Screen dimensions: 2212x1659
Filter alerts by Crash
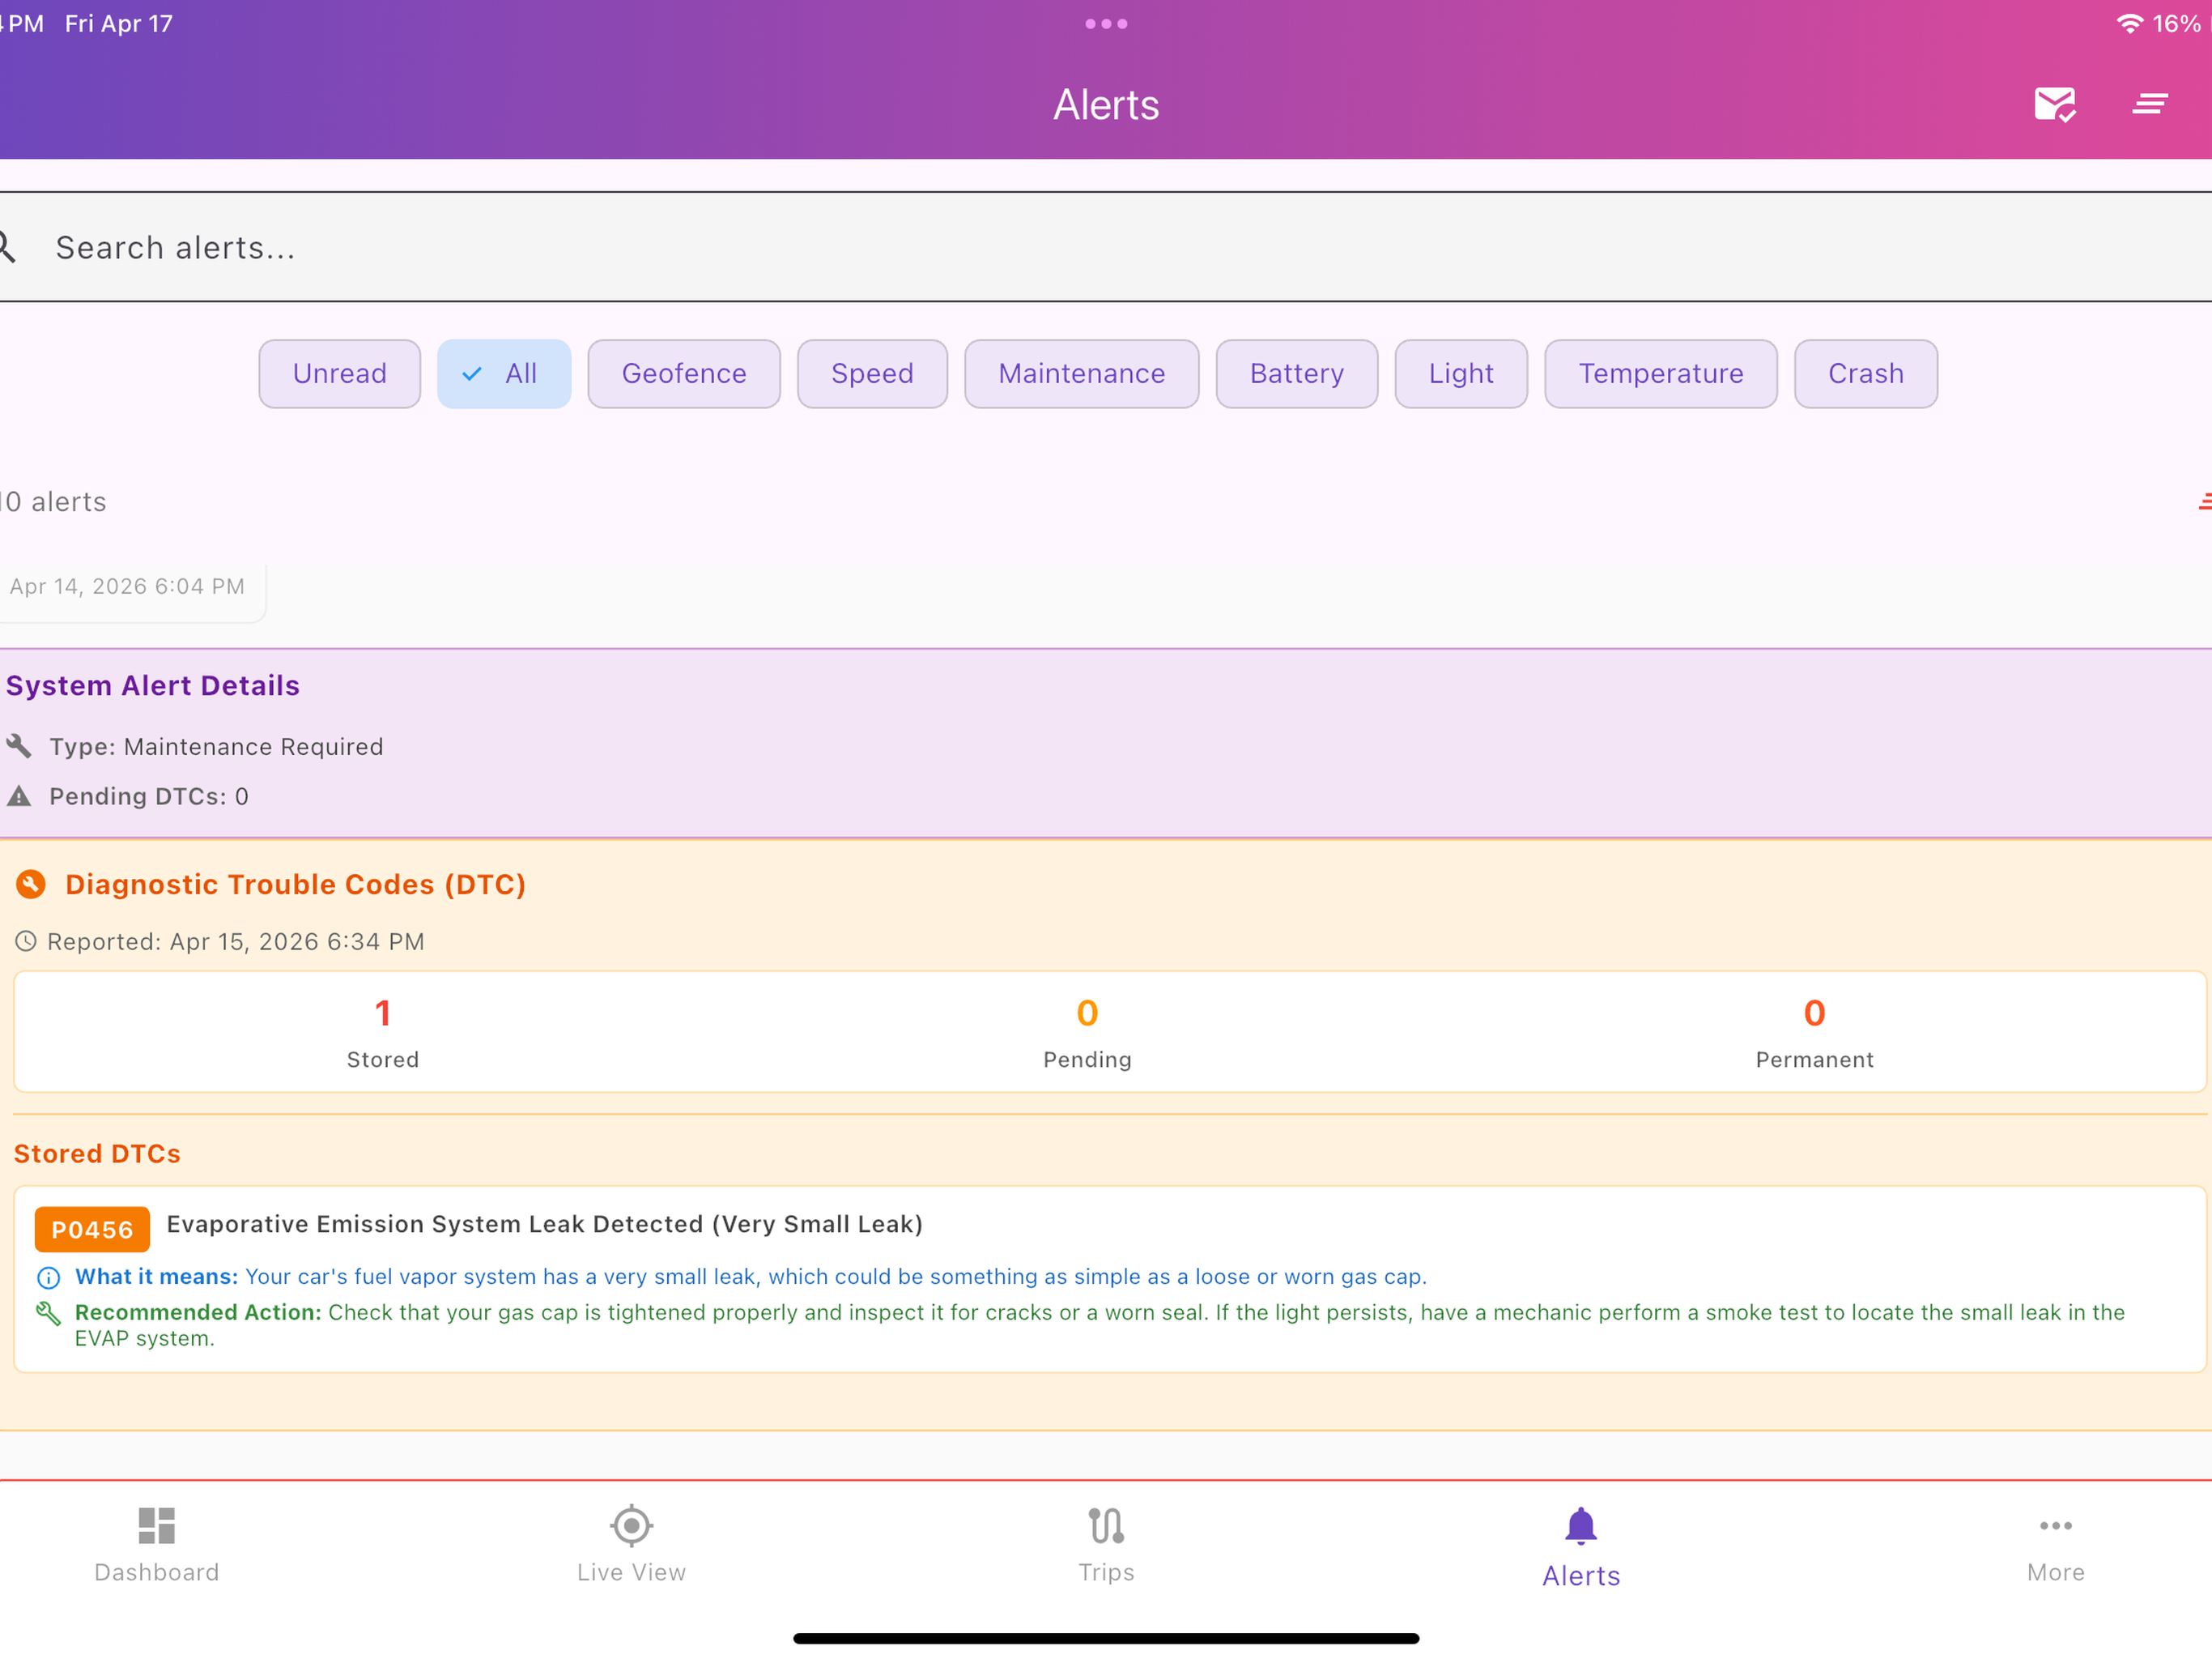1866,373
